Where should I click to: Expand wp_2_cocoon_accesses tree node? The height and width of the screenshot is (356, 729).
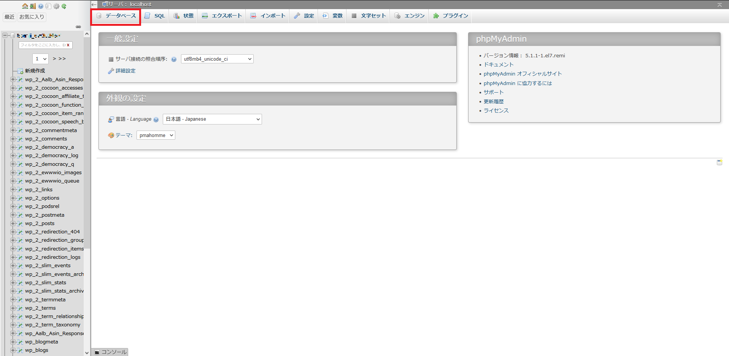[x=13, y=88]
